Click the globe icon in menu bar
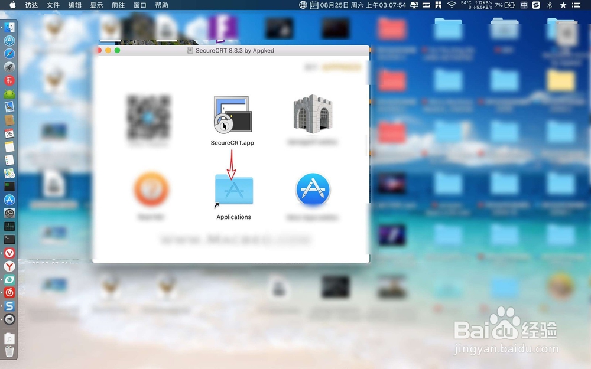591x369 pixels. (x=303, y=5)
